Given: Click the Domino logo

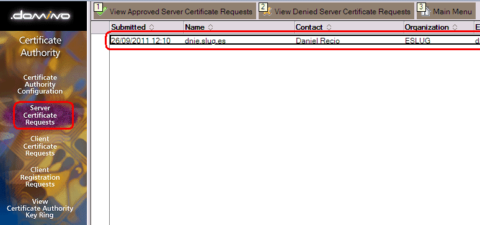Looking at the screenshot, I should tap(40, 15).
